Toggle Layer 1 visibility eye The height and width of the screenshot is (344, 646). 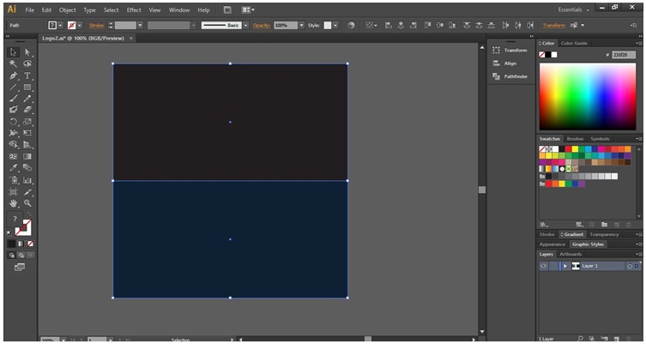coord(543,266)
